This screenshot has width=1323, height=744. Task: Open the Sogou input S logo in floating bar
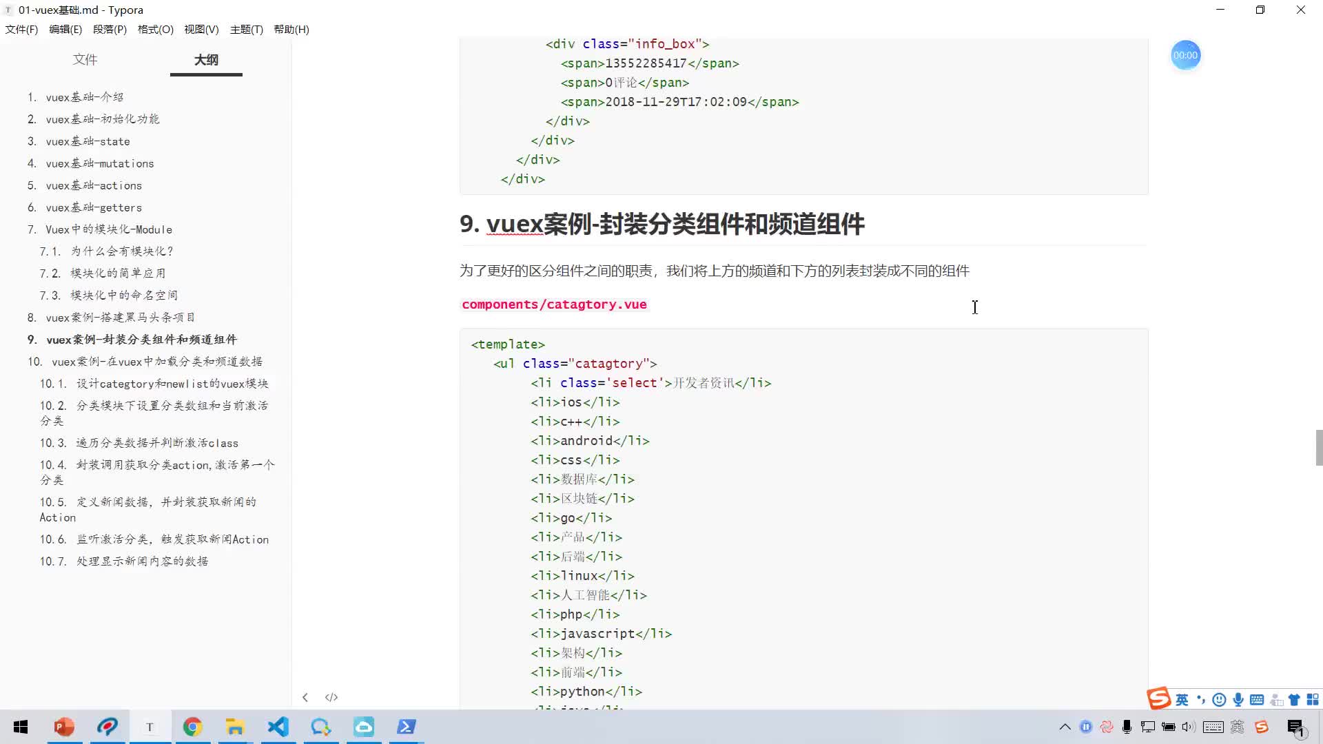(x=1158, y=699)
